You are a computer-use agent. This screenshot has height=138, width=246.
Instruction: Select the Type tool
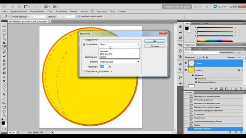(x=4, y=90)
